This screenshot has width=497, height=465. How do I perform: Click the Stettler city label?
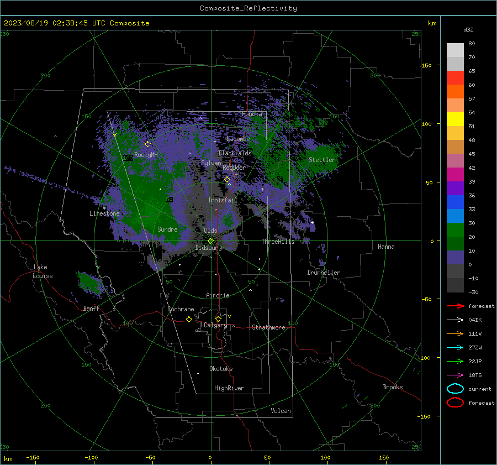(322, 160)
